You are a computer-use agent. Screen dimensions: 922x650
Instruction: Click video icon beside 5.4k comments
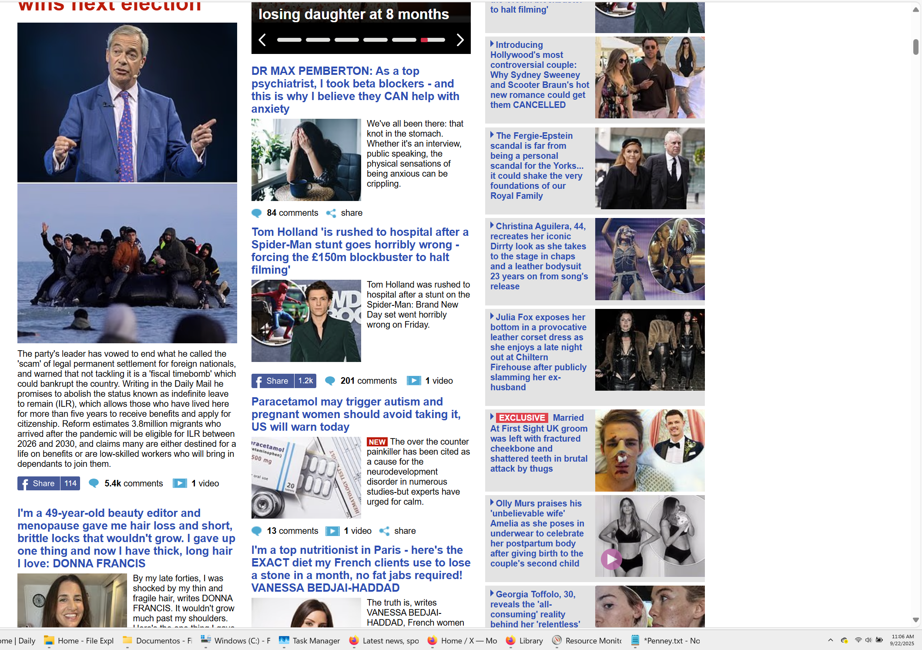click(180, 483)
